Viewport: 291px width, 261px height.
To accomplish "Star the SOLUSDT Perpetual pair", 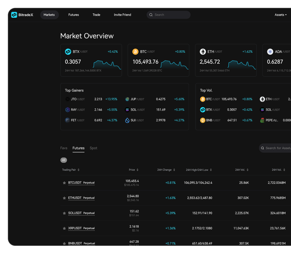I will click(x=64, y=213).
